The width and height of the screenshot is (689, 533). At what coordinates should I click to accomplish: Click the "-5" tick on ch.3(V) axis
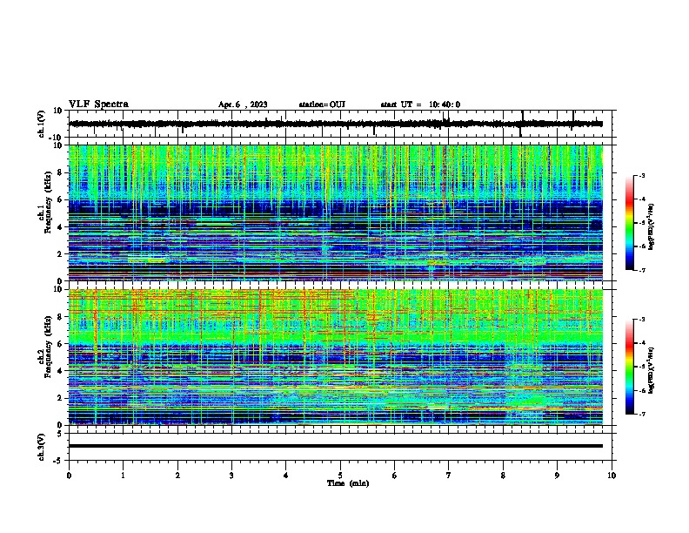point(58,461)
